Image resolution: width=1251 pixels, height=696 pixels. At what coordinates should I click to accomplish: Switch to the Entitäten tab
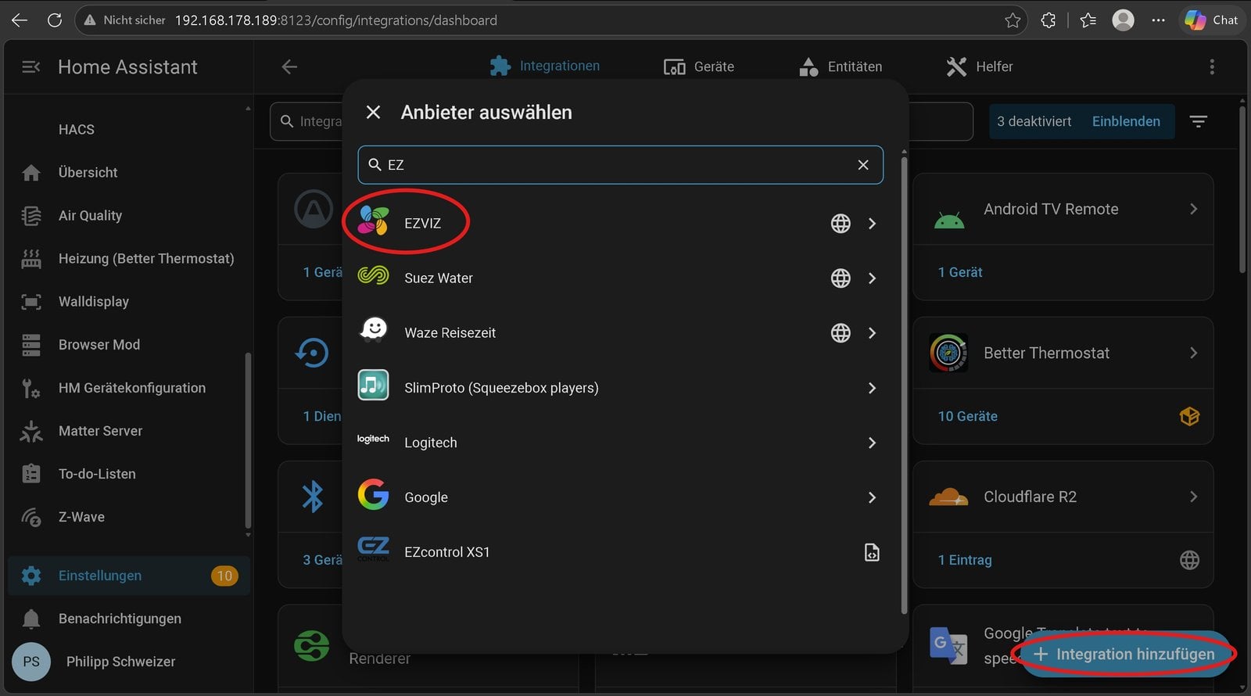(x=841, y=66)
